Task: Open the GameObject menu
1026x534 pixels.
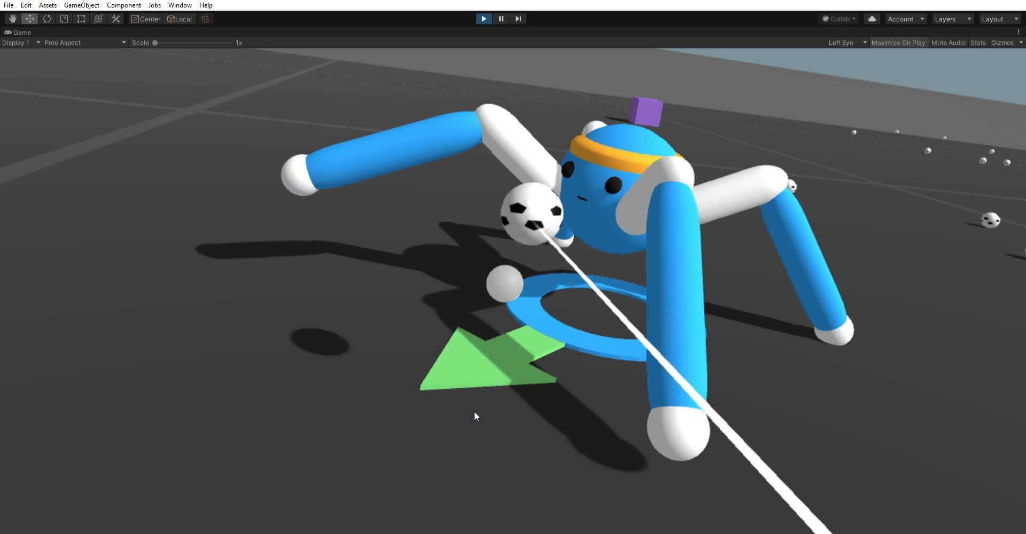Action: (x=81, y=5)
